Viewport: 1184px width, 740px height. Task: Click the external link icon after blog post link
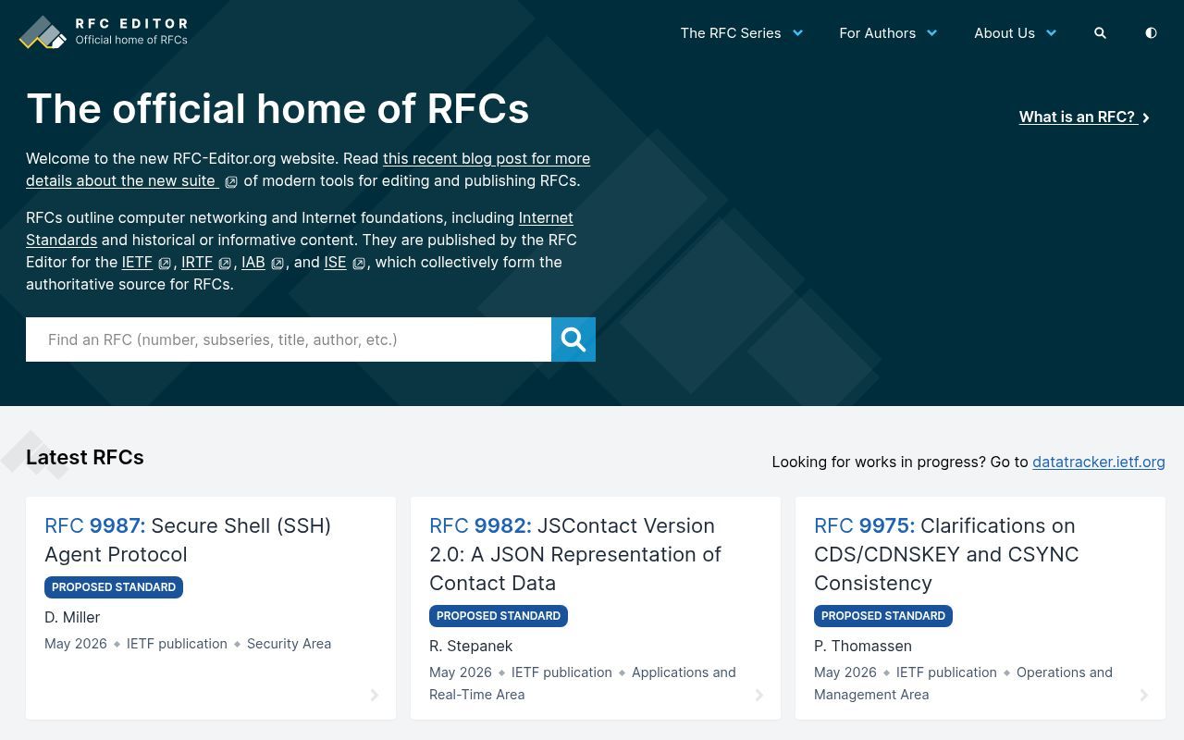pos(231,182)
